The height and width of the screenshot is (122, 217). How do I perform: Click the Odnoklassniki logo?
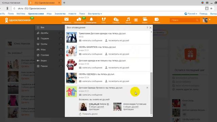coord(18,20)
